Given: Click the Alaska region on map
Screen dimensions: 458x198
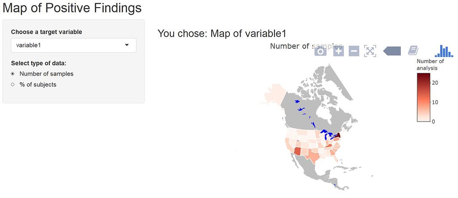Looking at the screenshot, I should (275, 93).
